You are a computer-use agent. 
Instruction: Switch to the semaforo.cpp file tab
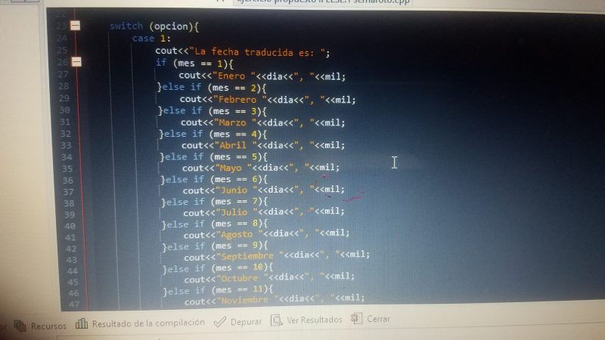tap(393, 3)
